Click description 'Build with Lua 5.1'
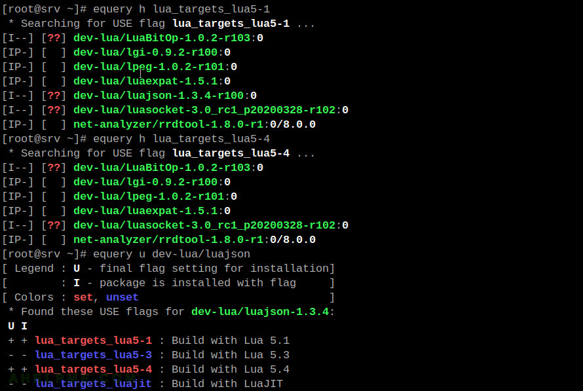Screen dimensions: 583x391 pos(231,341)
